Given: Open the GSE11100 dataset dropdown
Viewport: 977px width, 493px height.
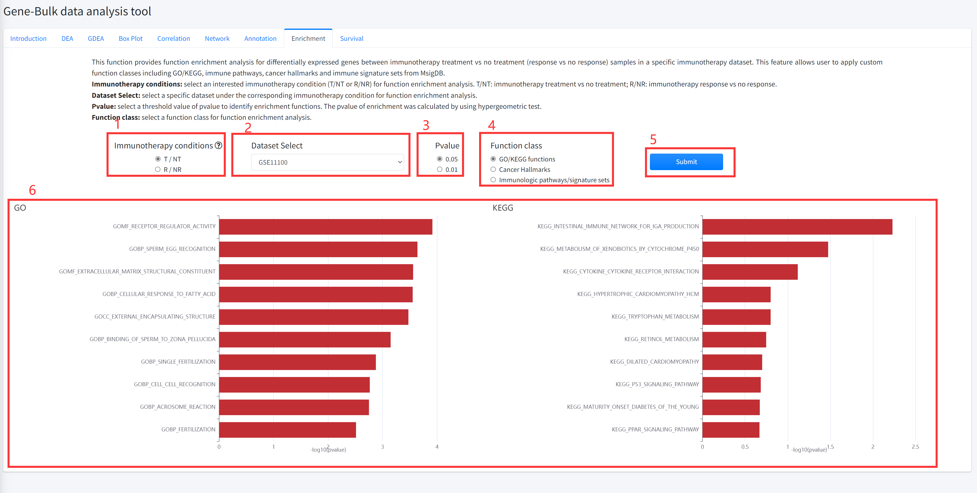Looking at the screenshot, I should click(x=327, y=162).
